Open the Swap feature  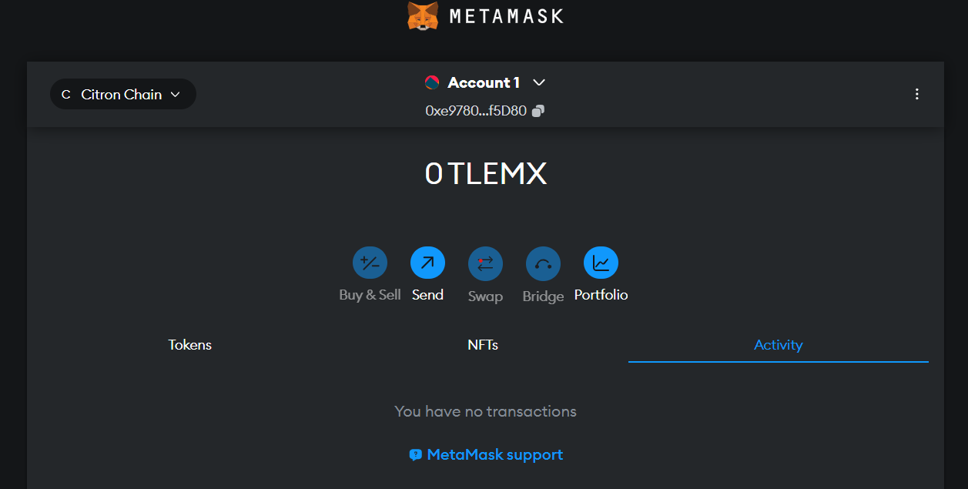point(485,262)
